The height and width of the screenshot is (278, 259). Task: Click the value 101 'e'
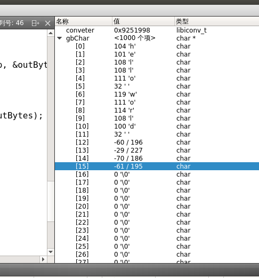coord(125,54)
